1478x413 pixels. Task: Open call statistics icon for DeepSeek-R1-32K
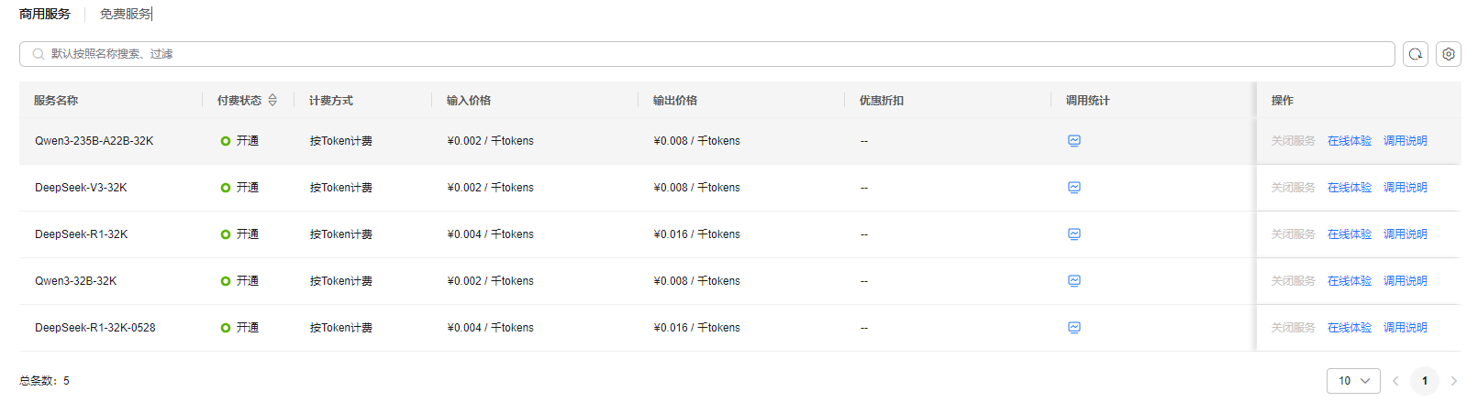point(1074,234)
